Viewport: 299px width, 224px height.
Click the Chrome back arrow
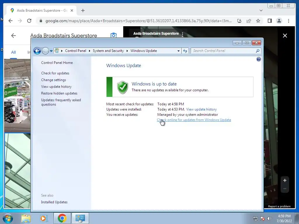coord(11,21)
